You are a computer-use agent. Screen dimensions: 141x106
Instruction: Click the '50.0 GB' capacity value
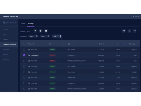point(134,72)
